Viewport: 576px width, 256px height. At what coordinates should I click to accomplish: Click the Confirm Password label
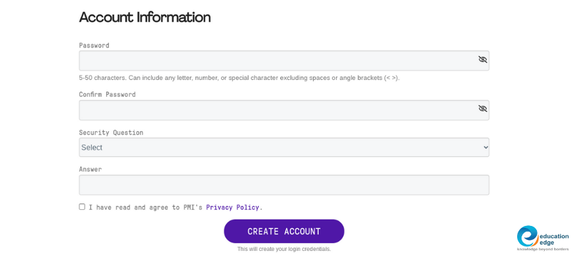(107, 95)
